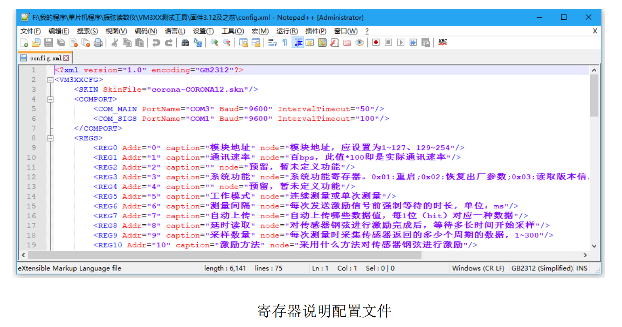Click Windows (CR LF) in status bar
This screenshot has height=327, width=622.
(478, 268)
